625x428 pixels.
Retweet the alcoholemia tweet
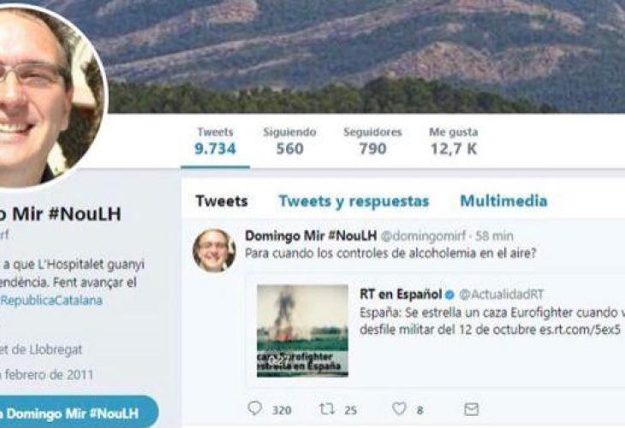click(327, 408)
